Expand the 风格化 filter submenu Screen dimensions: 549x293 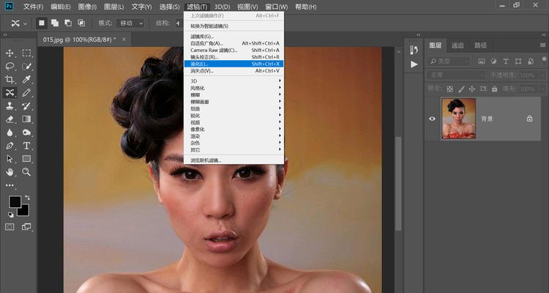click(234, 88)
